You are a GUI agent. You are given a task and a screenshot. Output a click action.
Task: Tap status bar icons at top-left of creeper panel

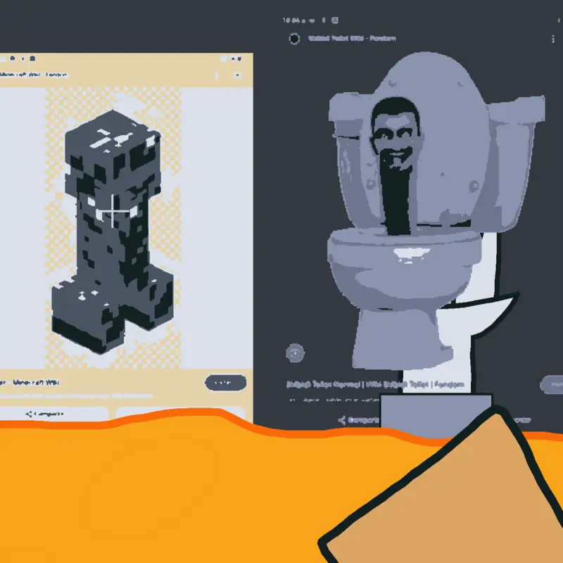23,58
